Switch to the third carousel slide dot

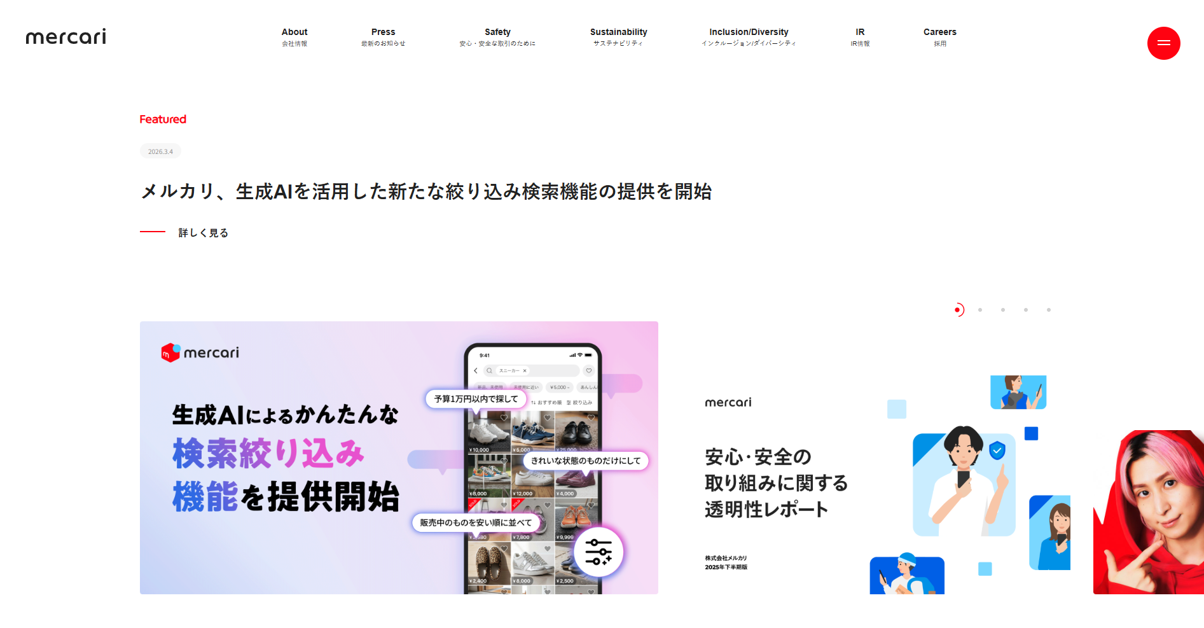(1003, 310)
